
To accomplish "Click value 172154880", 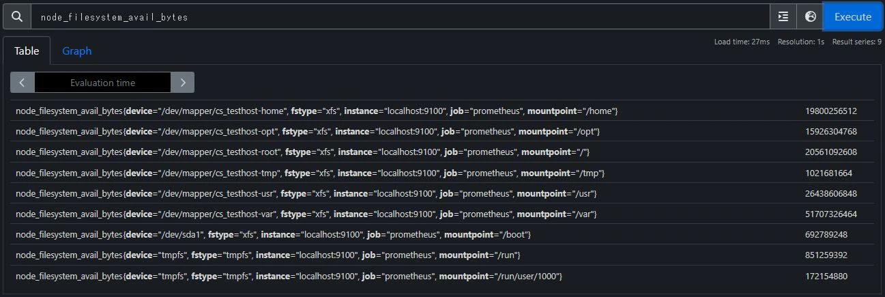I will point(826,276).
